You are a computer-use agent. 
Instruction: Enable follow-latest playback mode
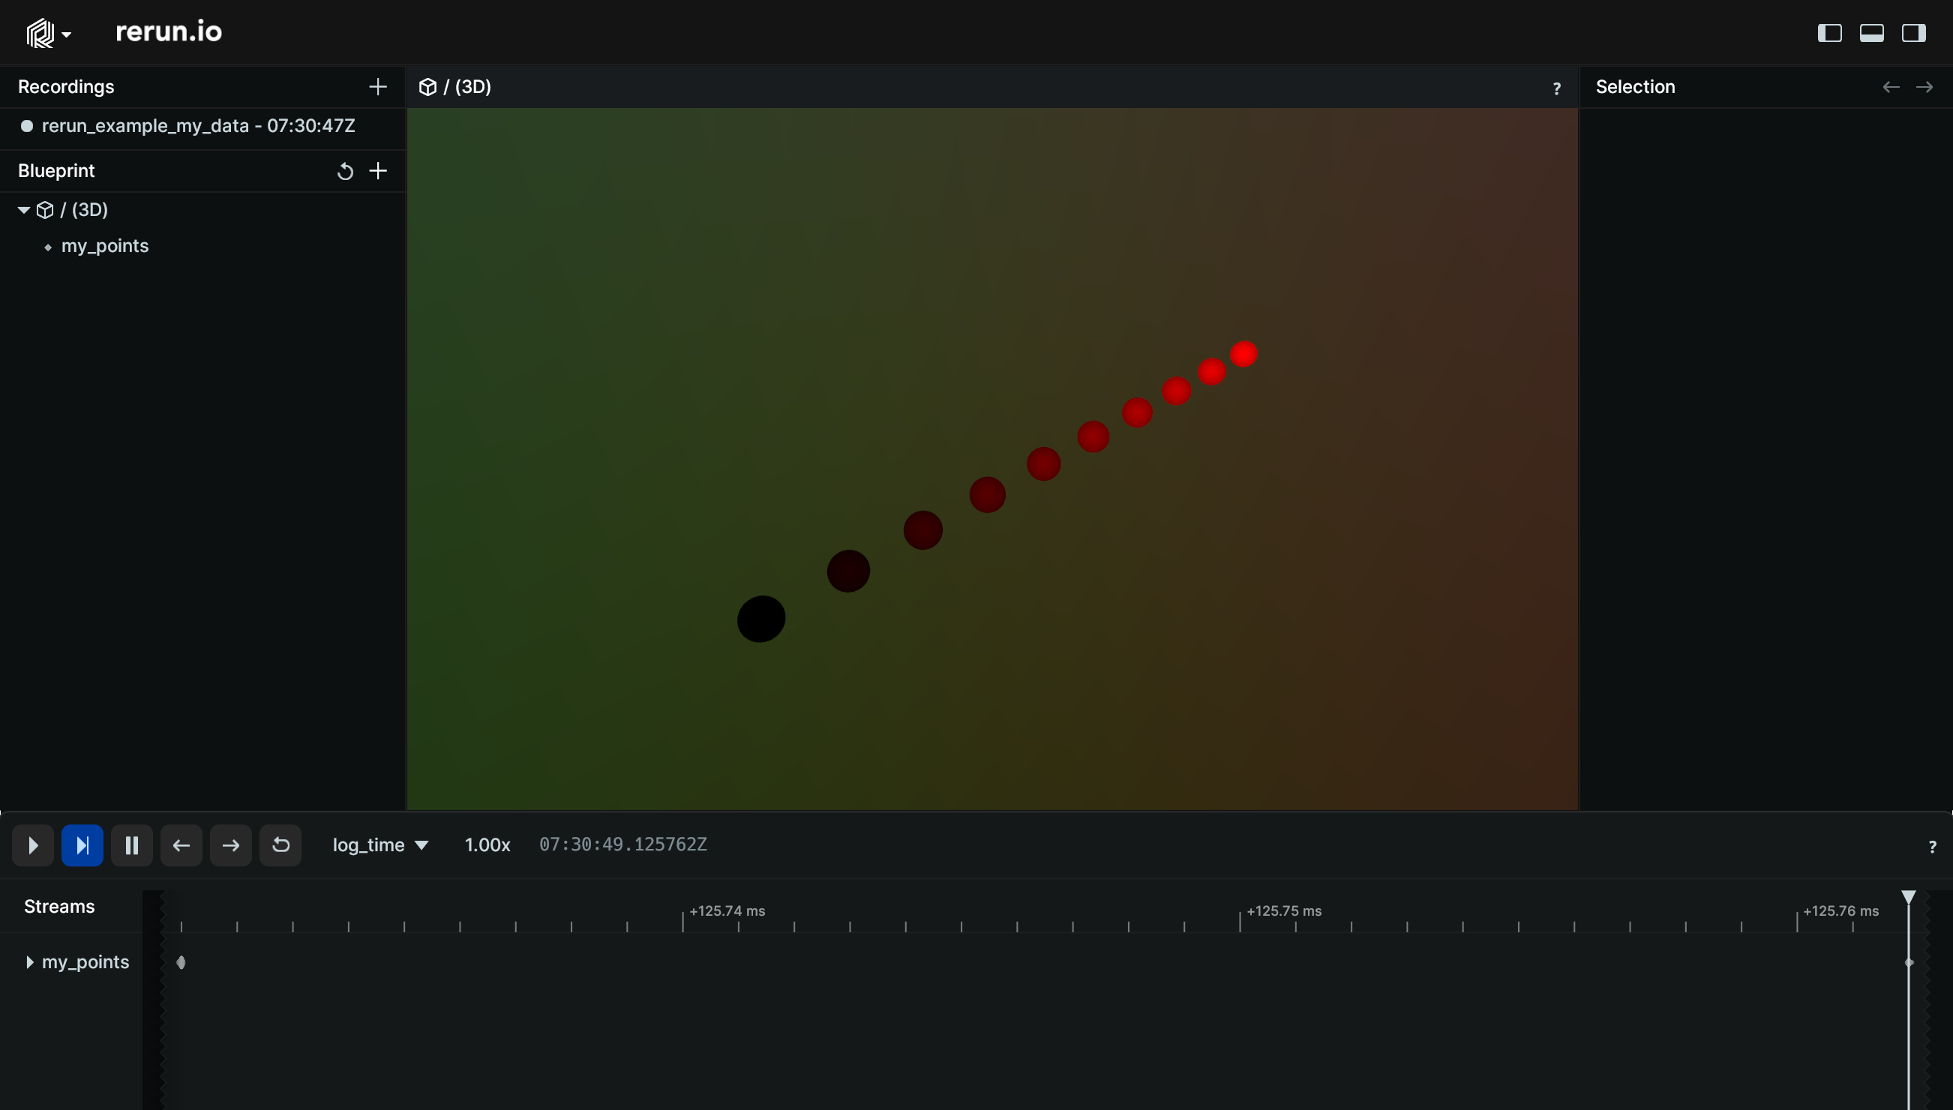[82, 844]
